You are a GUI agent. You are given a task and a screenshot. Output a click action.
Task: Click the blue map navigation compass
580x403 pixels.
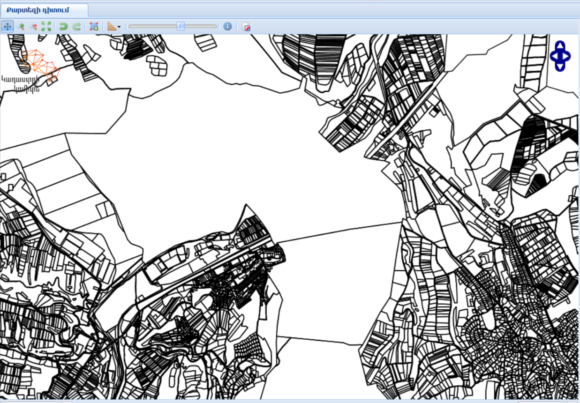[x=560, y=56]
